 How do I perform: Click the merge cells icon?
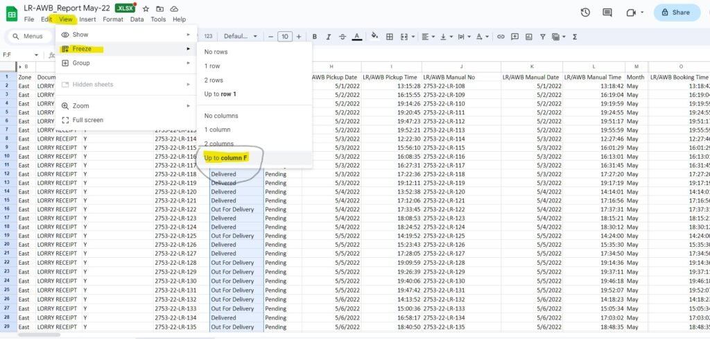coord(404,37)
